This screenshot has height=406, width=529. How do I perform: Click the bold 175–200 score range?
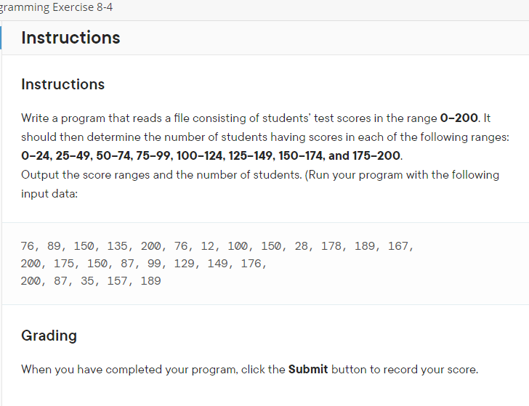376,155
